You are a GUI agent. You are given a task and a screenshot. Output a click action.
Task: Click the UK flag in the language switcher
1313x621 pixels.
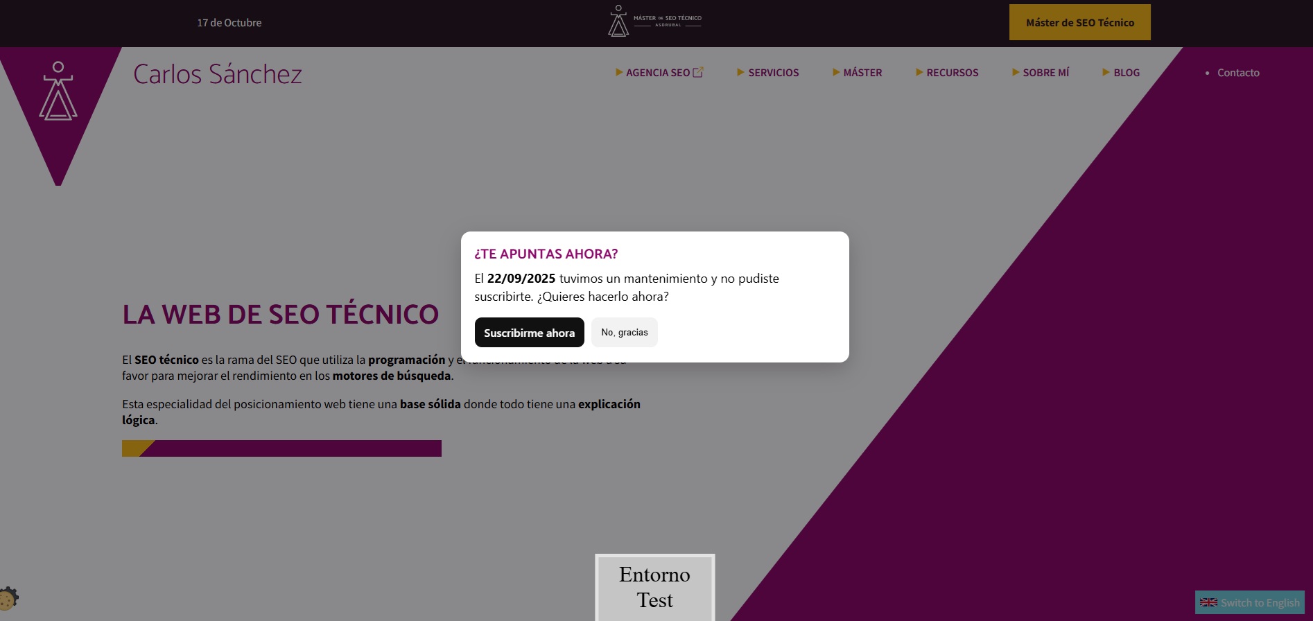click(1208, 603)
